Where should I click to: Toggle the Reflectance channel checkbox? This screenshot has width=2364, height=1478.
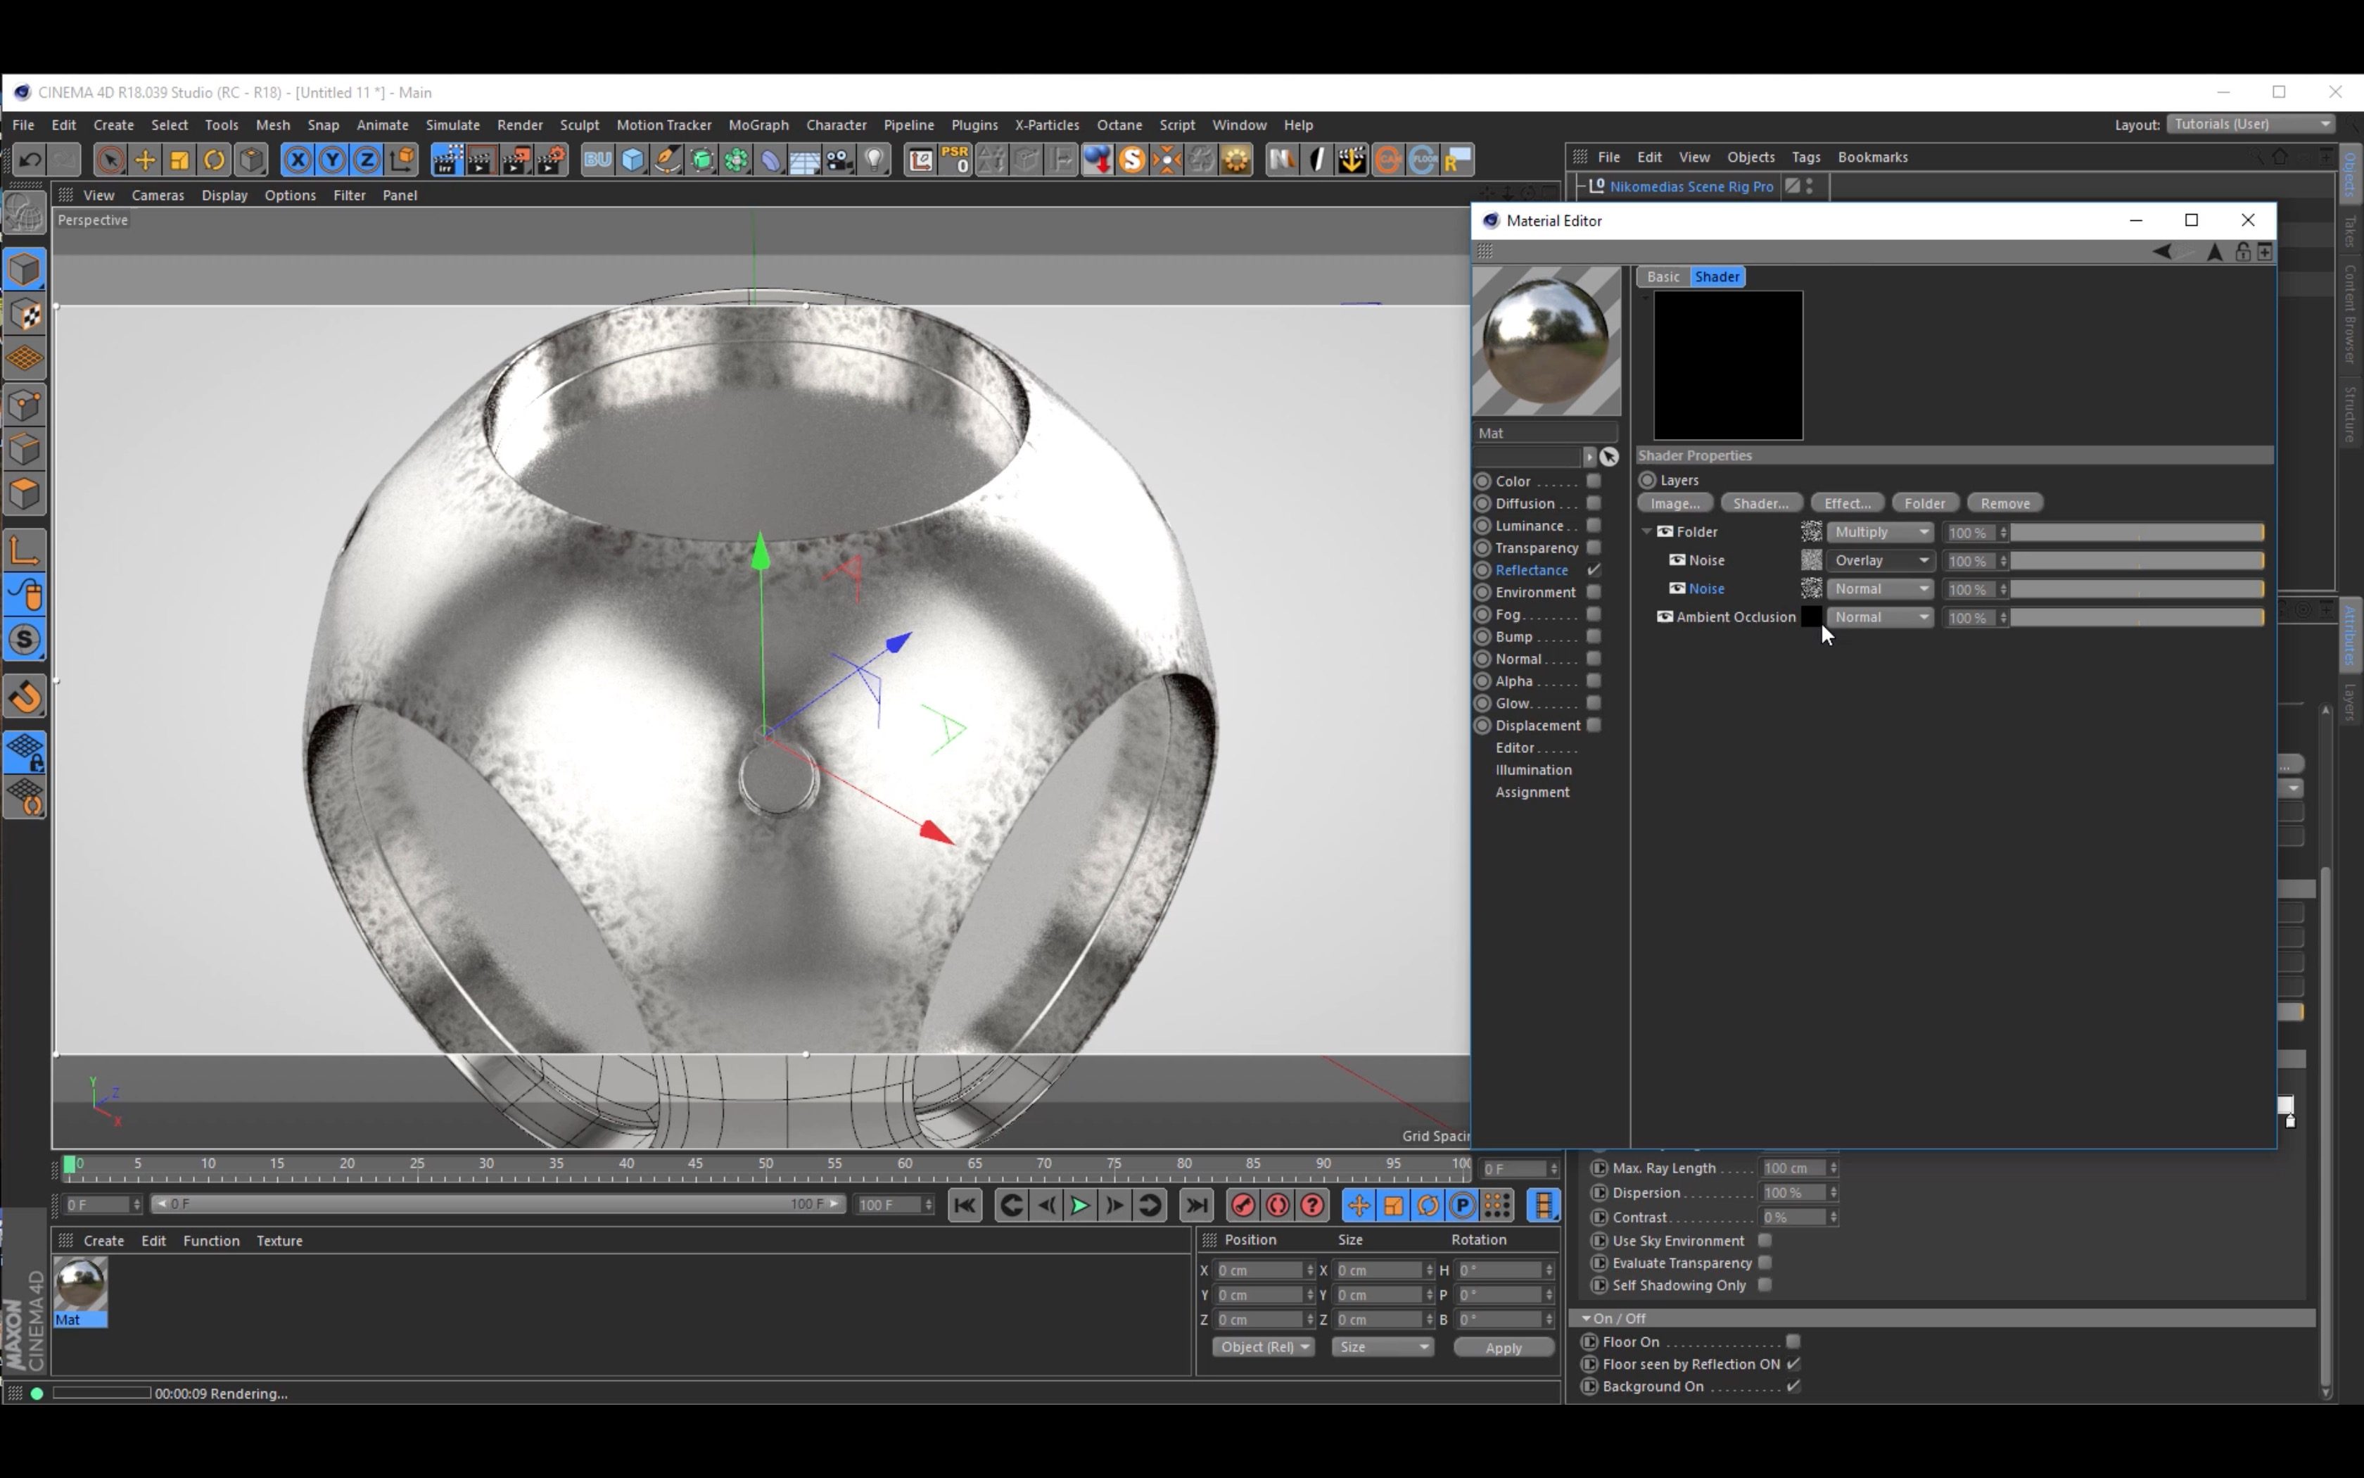click(1594, 570)
